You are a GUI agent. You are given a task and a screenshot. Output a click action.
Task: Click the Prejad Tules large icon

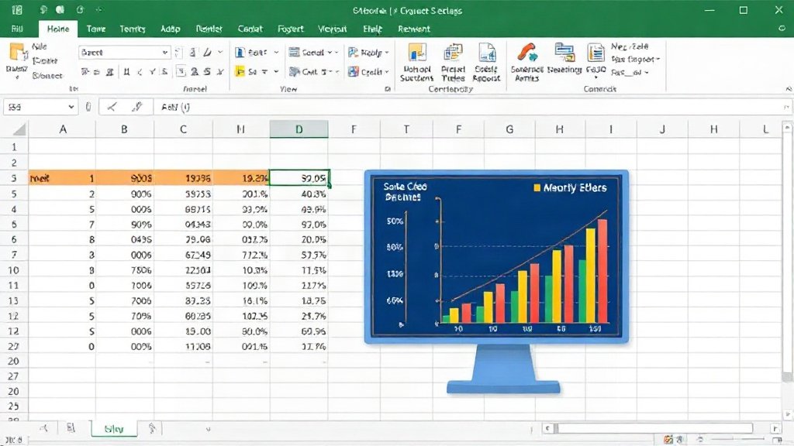point(453,53)
